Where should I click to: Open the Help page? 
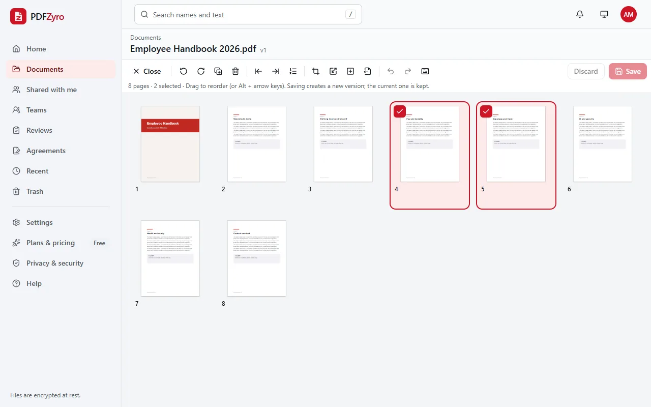(x=61, y=283)
